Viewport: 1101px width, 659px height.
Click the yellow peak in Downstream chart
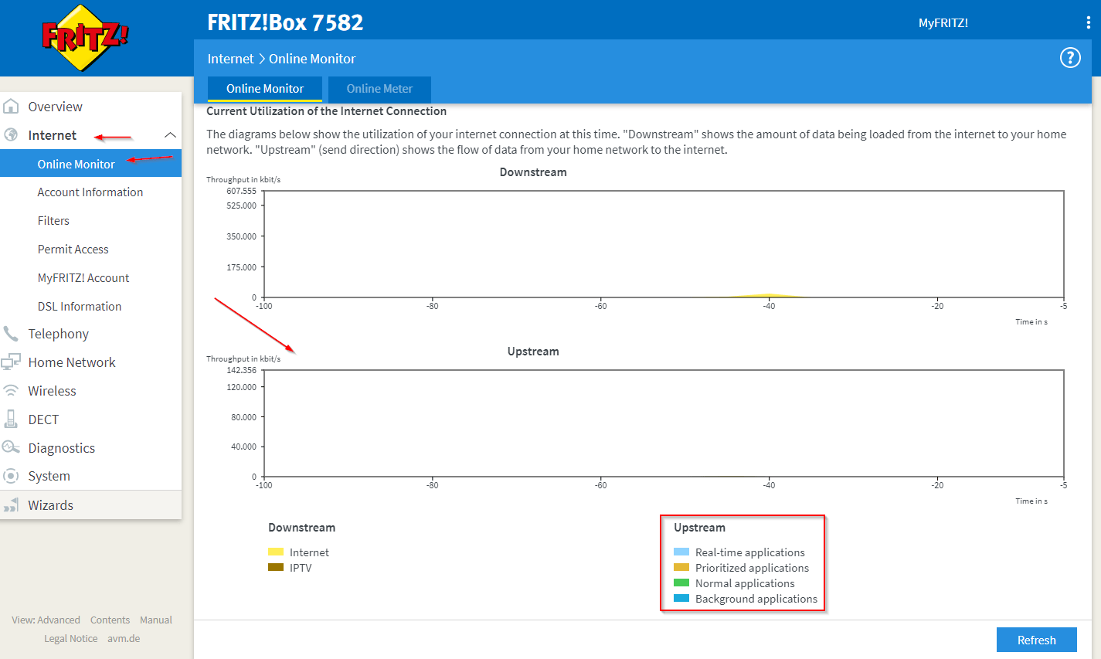[x=769, y=295]
